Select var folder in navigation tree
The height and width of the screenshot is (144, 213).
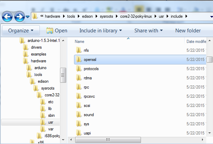coord(51,129)
